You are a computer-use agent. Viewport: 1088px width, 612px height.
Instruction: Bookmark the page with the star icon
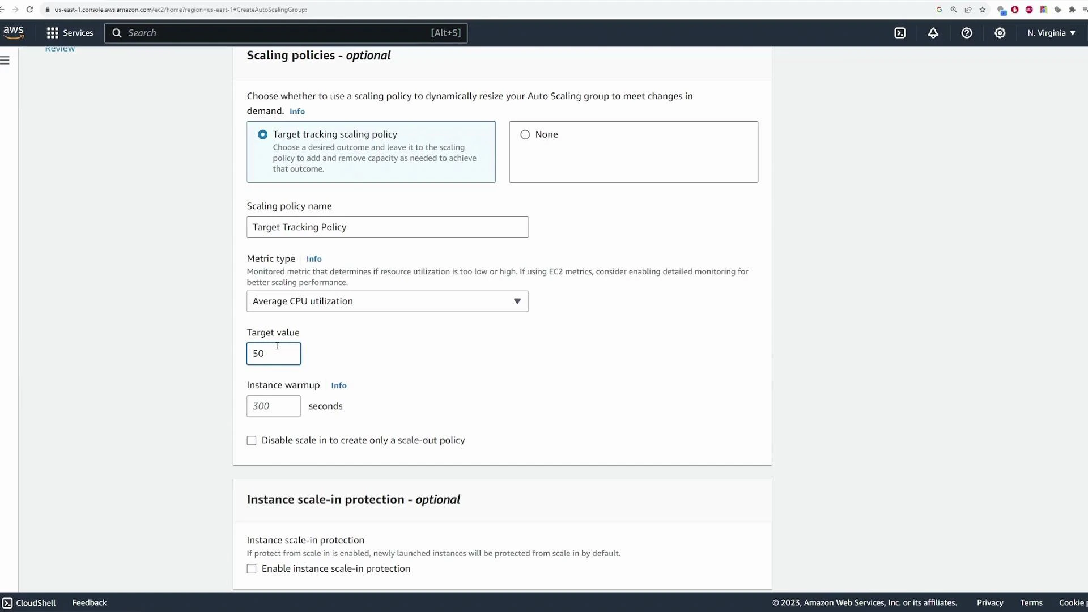pos(982,10)
